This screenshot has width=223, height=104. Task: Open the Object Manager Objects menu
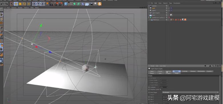(165, 3)
